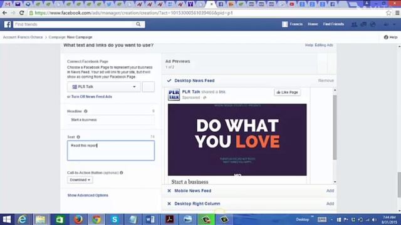
Task: Open the Windows Start button
Action: point(7,219)
